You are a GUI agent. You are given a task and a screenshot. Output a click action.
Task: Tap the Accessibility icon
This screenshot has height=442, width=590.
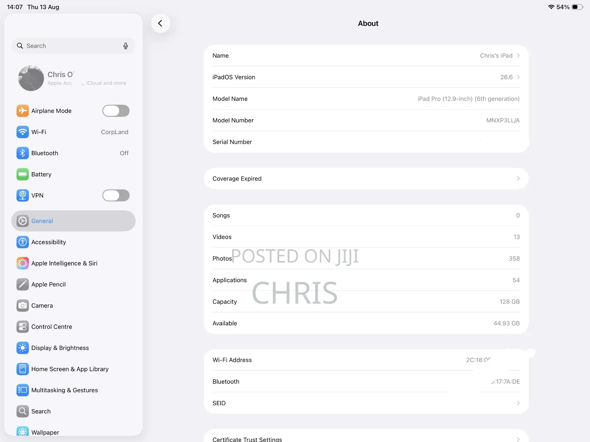point(22,242)
